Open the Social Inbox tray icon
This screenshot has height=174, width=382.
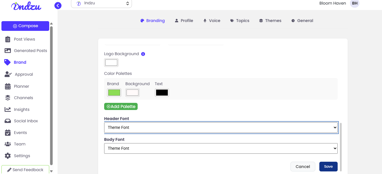(8, 121)
